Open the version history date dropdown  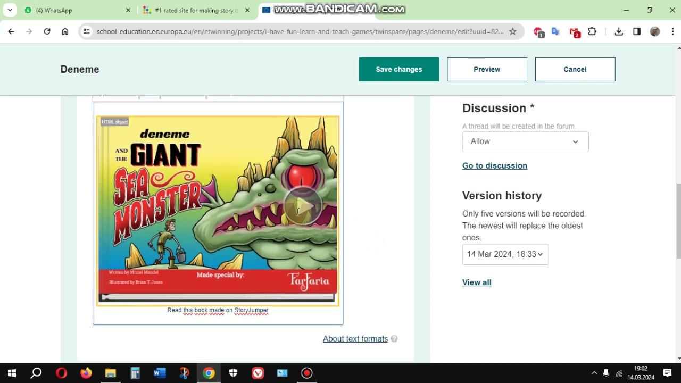(505, 254)
